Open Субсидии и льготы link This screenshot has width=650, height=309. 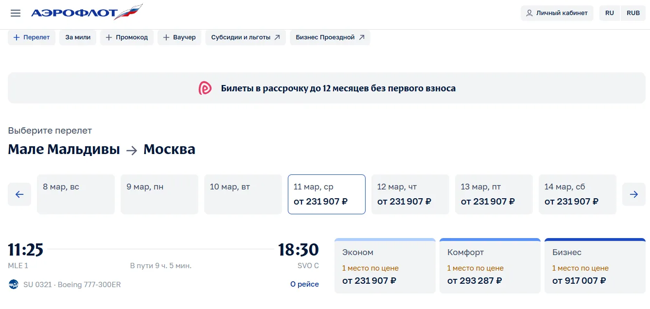pyautogui.click(x=246, y=37)
